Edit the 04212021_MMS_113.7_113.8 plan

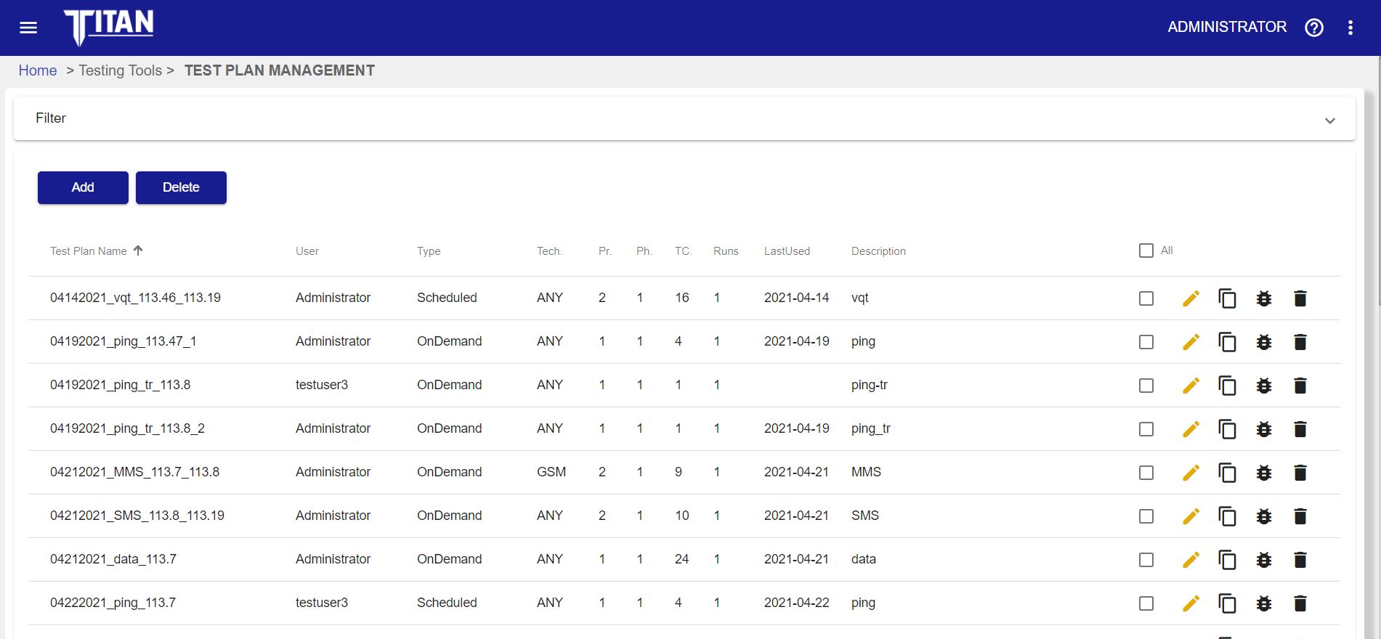(1191, 473)
